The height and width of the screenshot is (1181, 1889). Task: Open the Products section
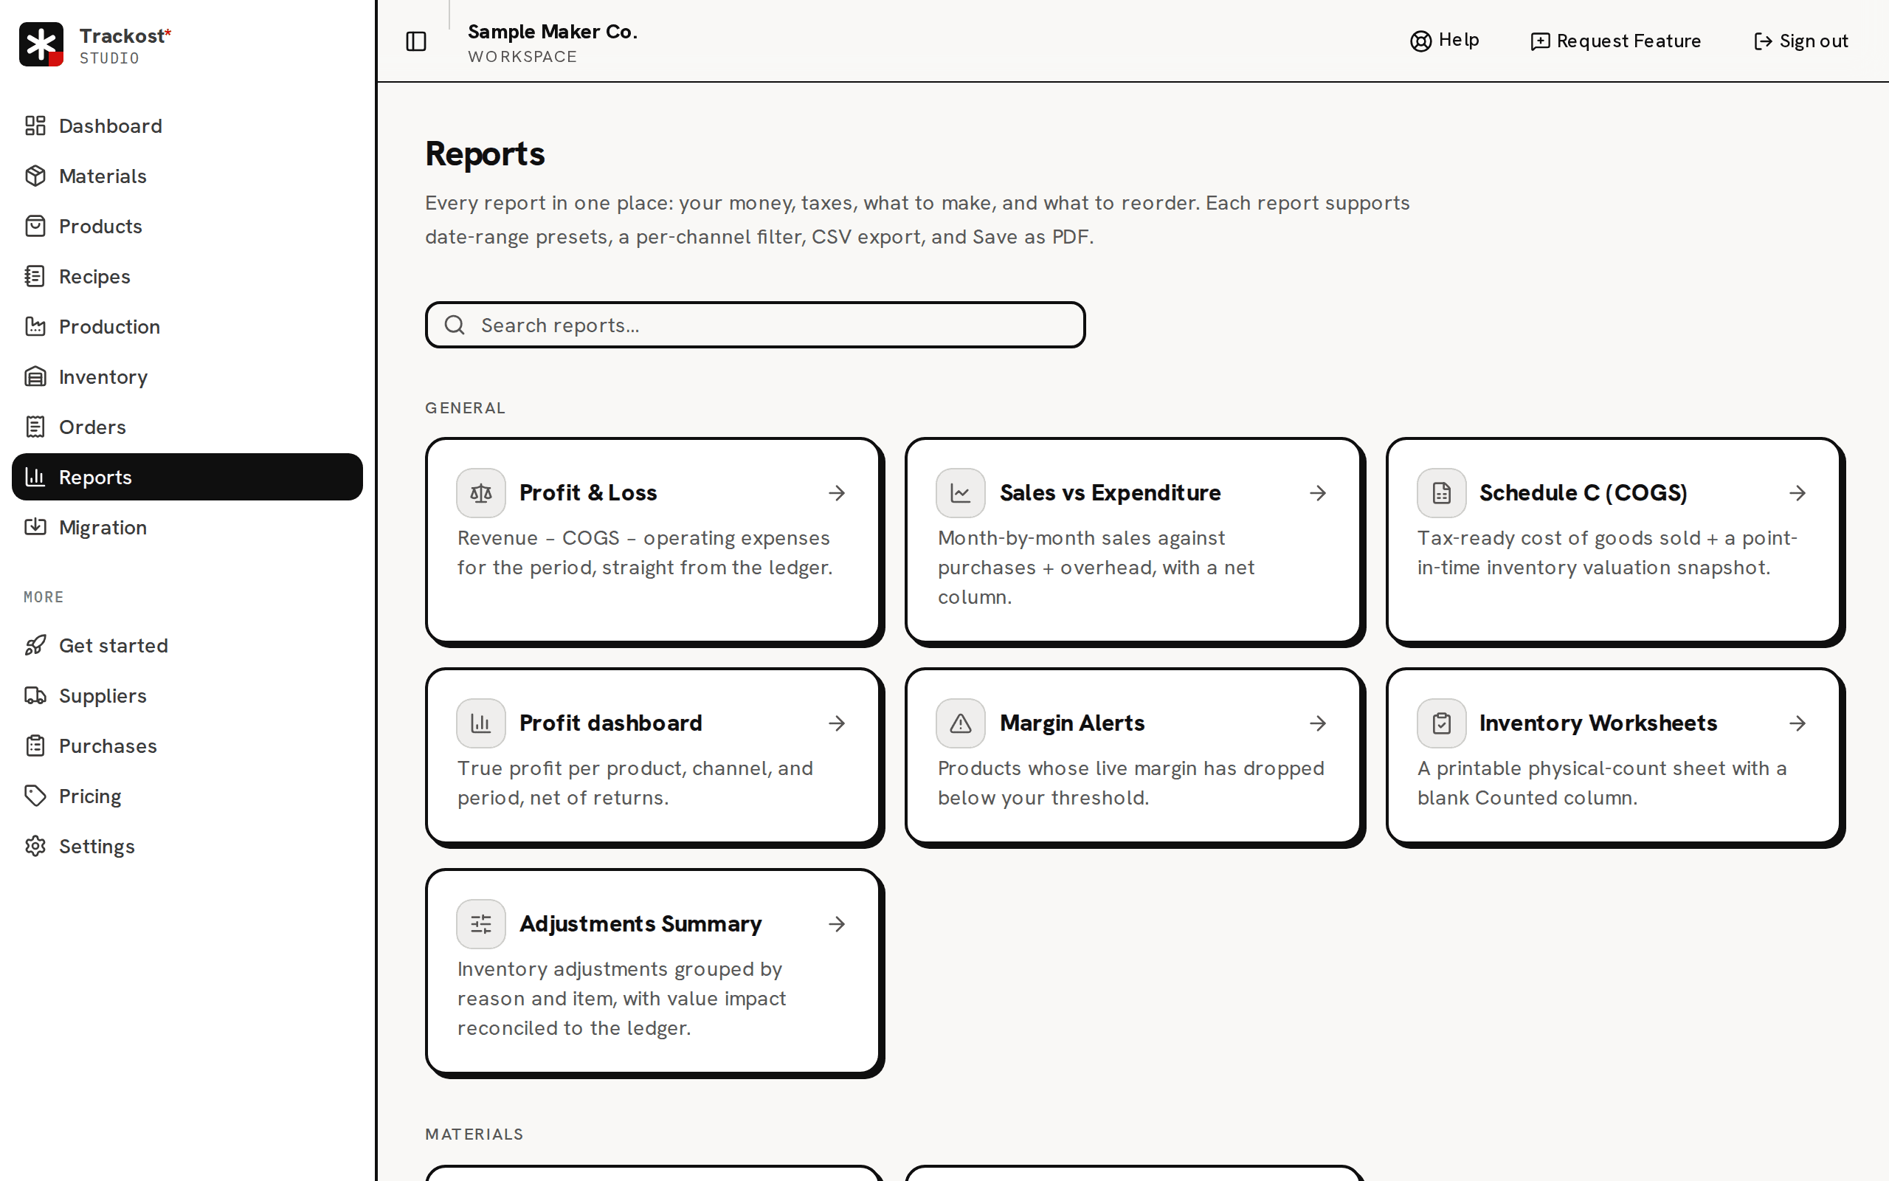[x=187, y=227]
